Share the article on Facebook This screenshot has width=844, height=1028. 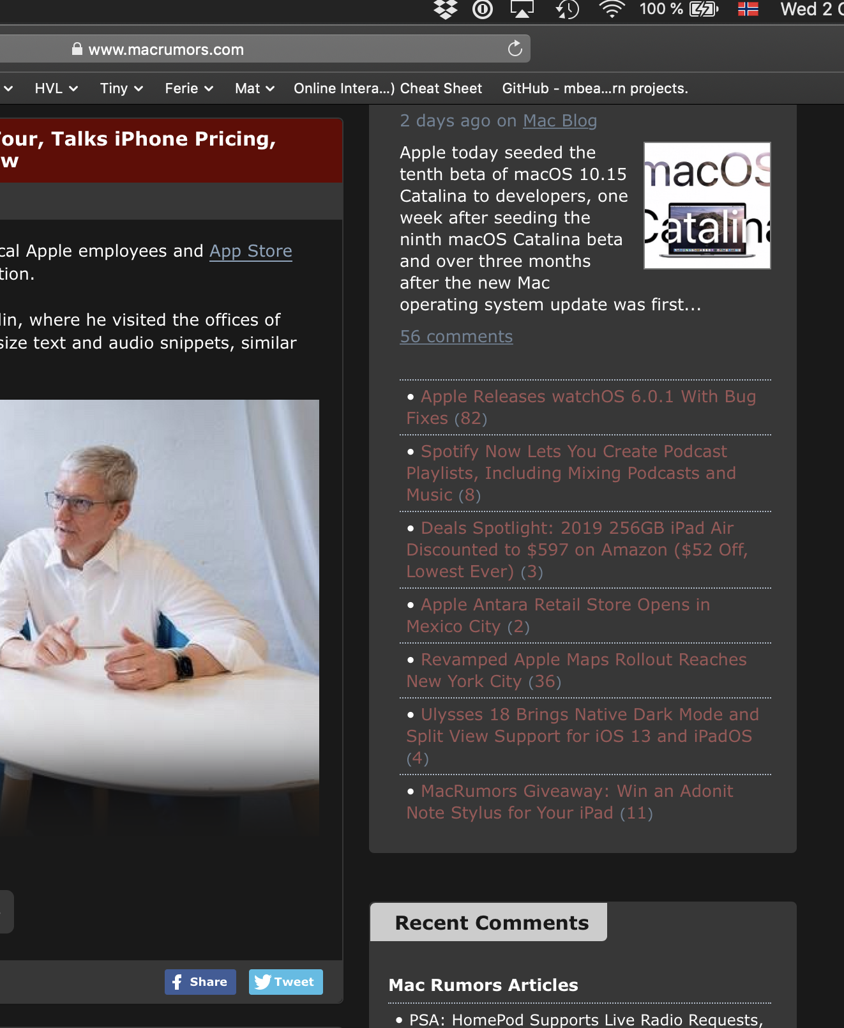pyautogui.click(x=200, y=982)
